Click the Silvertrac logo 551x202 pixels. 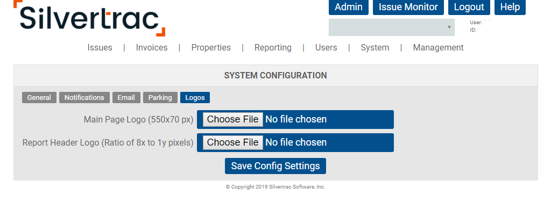89,18
